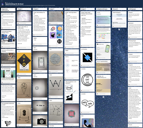Open the Research column three-dot menu
The height and width of the screenshot is (128, 143).
(126, 9)
